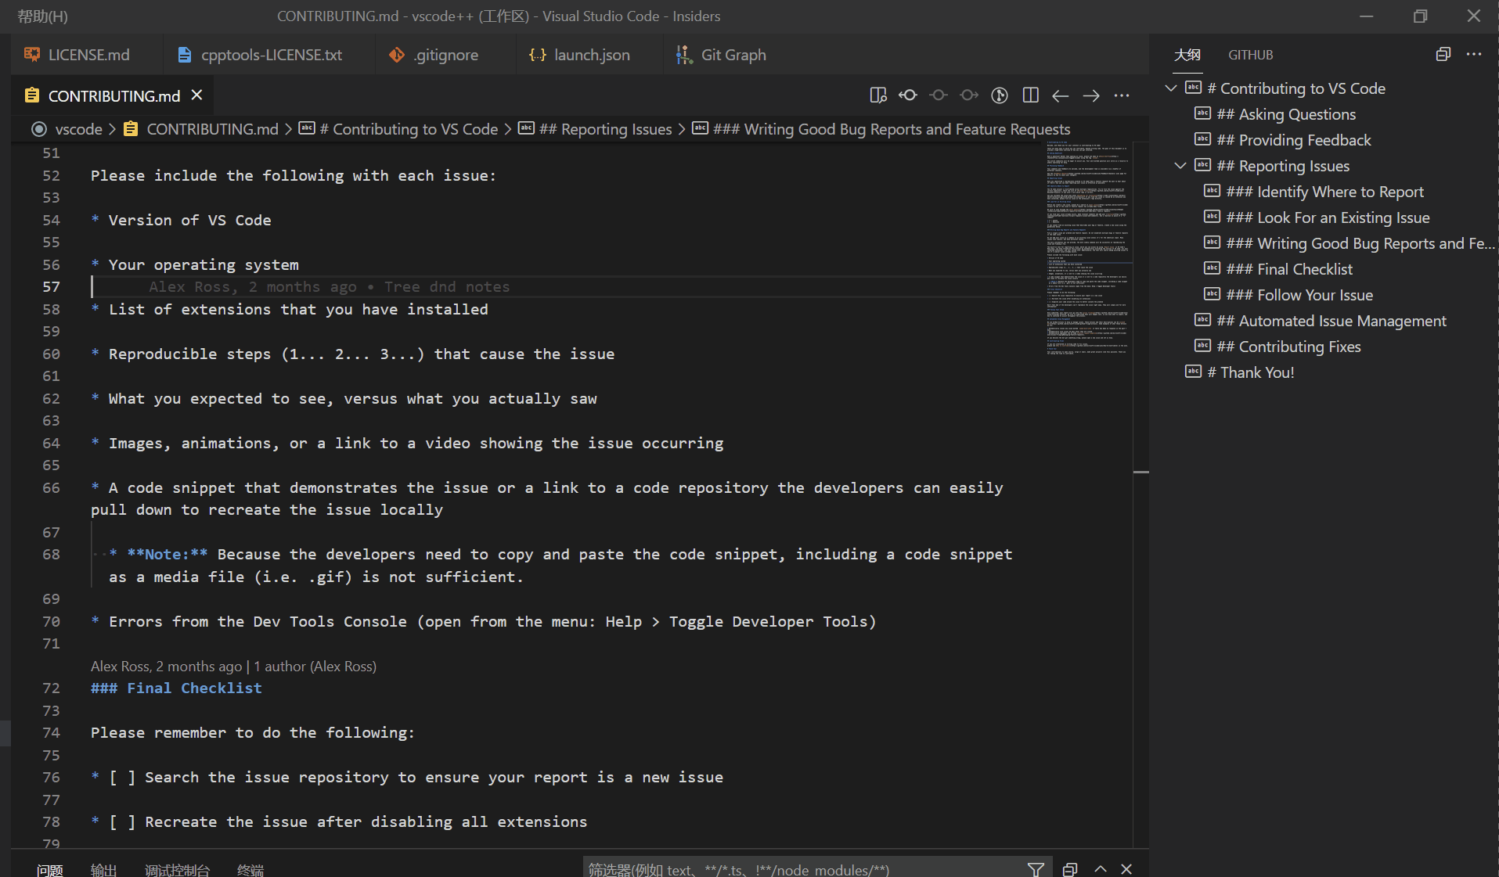Image resolution: width=1499 pixels, height=877 pixels.
Task: Navigate forward with the right arrow
Action: tap(1091, 95)
